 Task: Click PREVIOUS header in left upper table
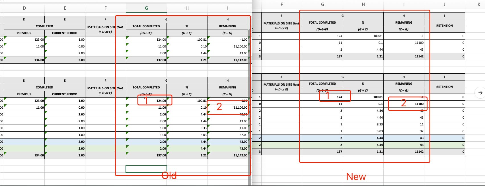(x=24, y=33)
